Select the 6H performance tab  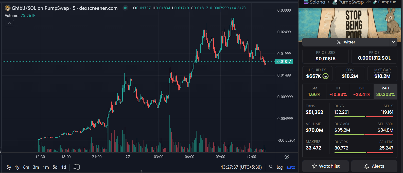point(362,91)
